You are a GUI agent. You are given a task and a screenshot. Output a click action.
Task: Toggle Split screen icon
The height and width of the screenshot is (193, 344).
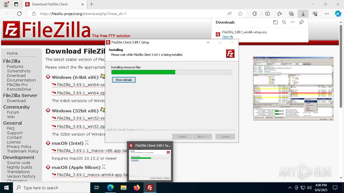[x=267, y=14]
